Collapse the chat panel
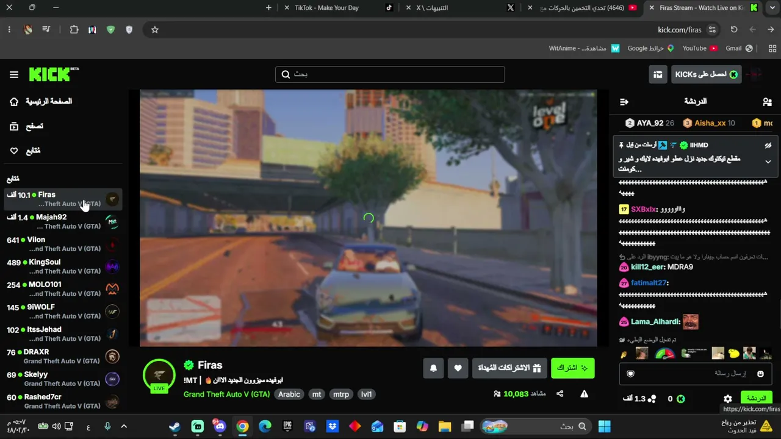Screen dimensions: 781x439 [x=624, y=102]
